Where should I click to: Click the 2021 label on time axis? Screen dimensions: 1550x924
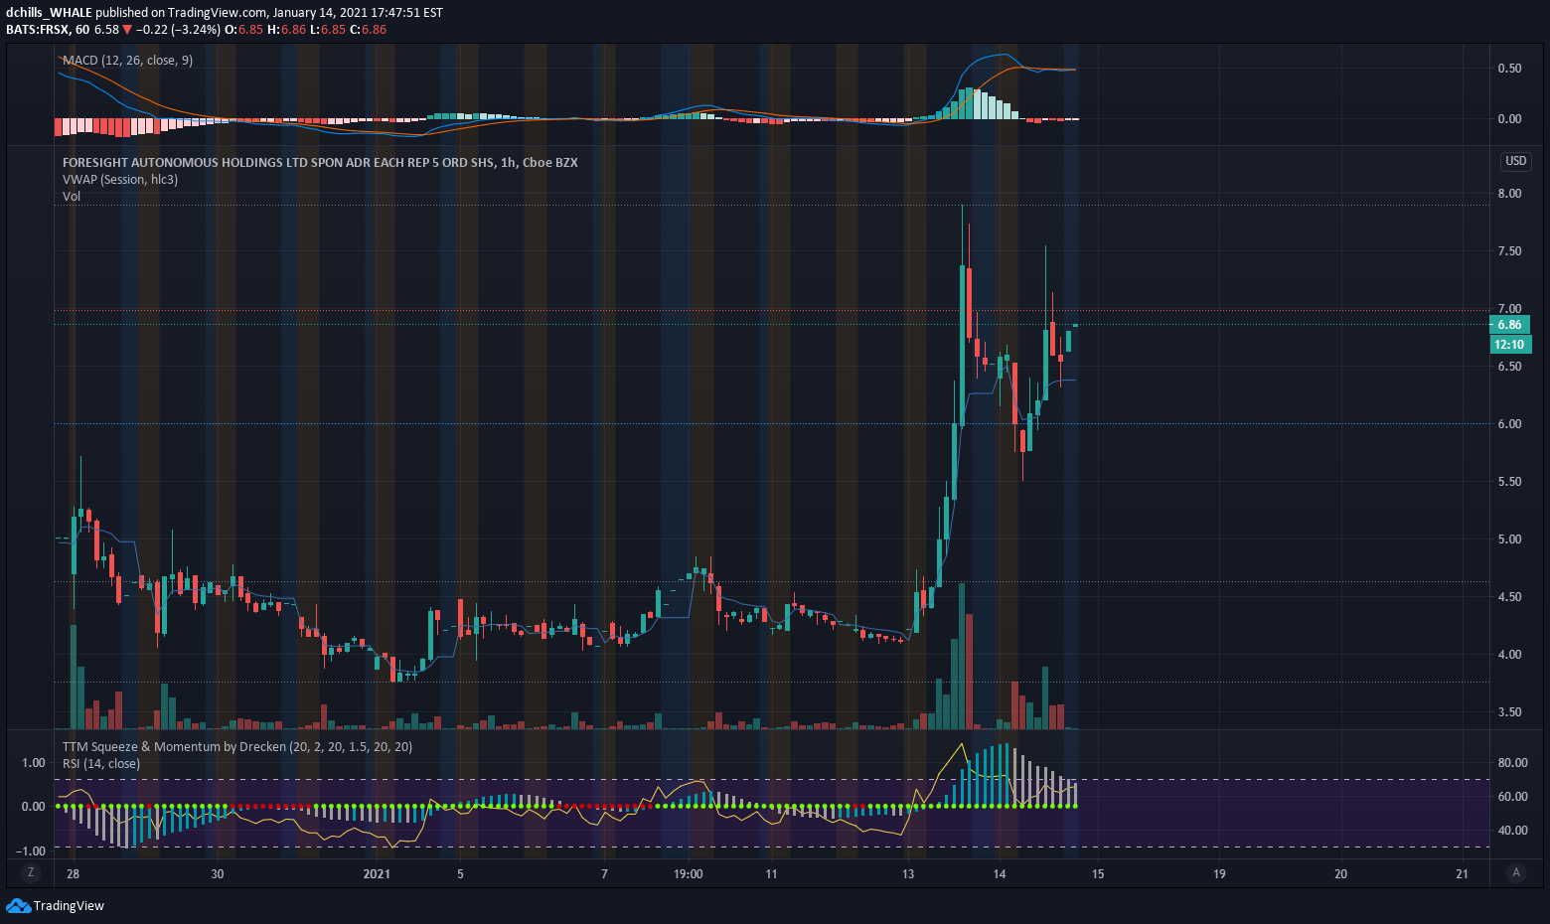377,874
